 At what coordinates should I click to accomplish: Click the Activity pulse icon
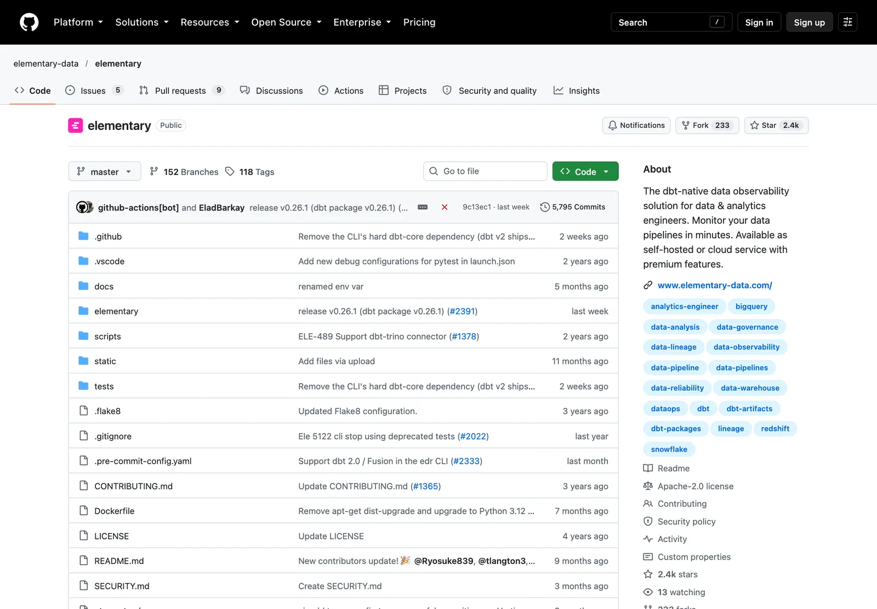point(648,539)
